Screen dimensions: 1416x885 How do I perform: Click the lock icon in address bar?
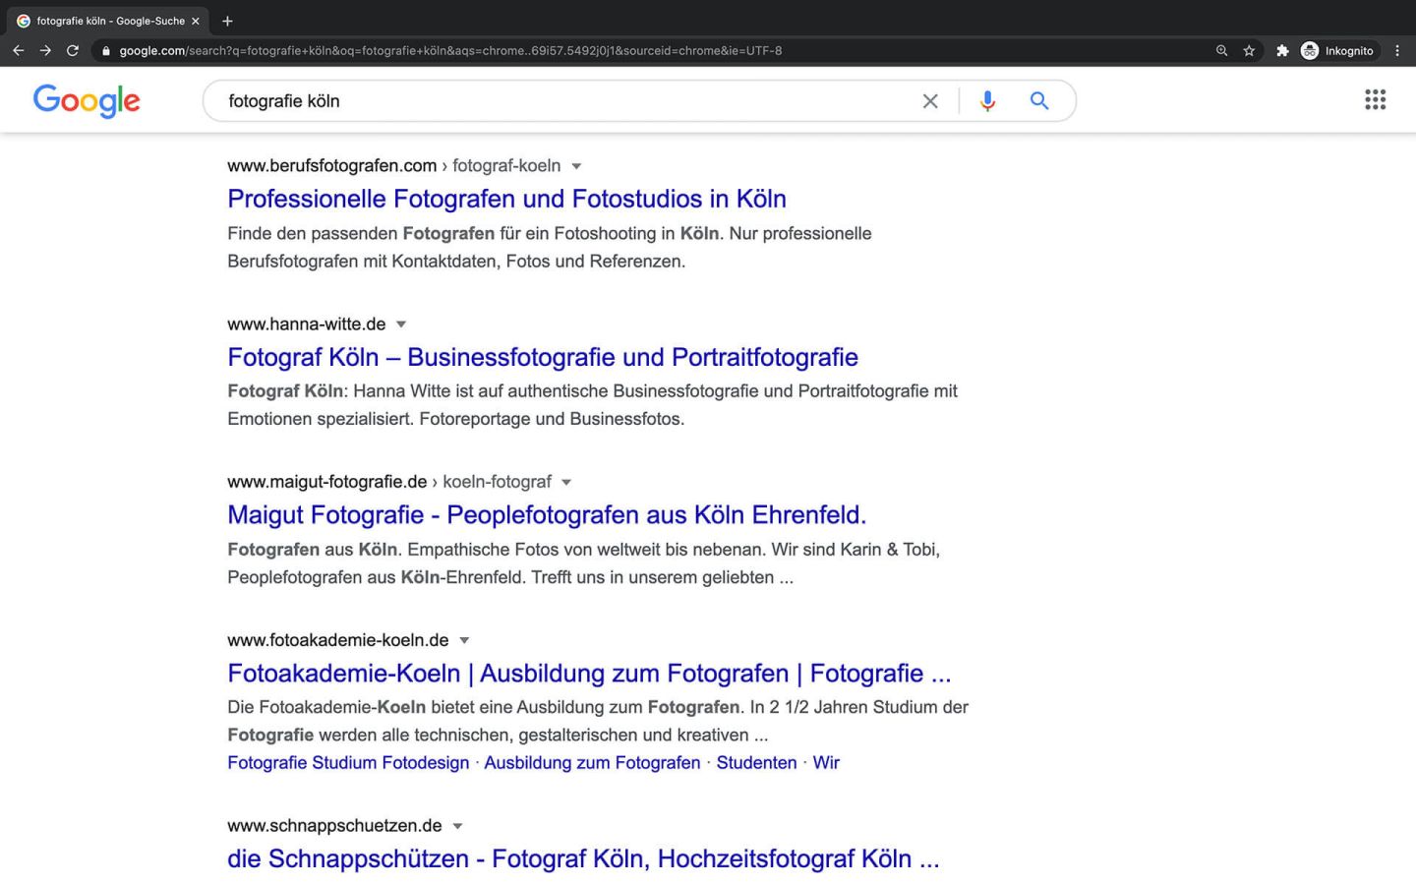[106, 51]
